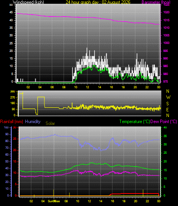Click the 12 hour tick on the windspeed graph

pyautogui.click(x=87, y=87)
